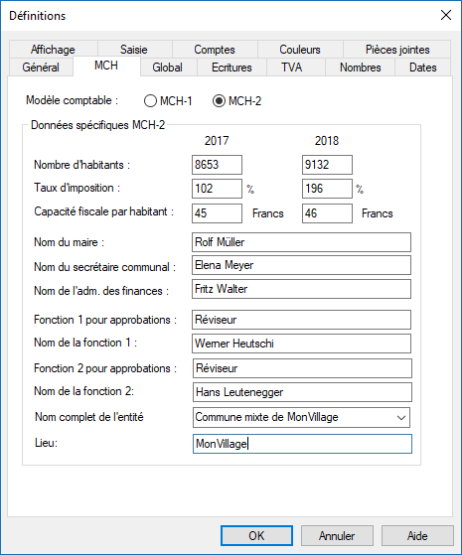Go to the Couleurs tab
462x555 pixels.
click(300, 50)
